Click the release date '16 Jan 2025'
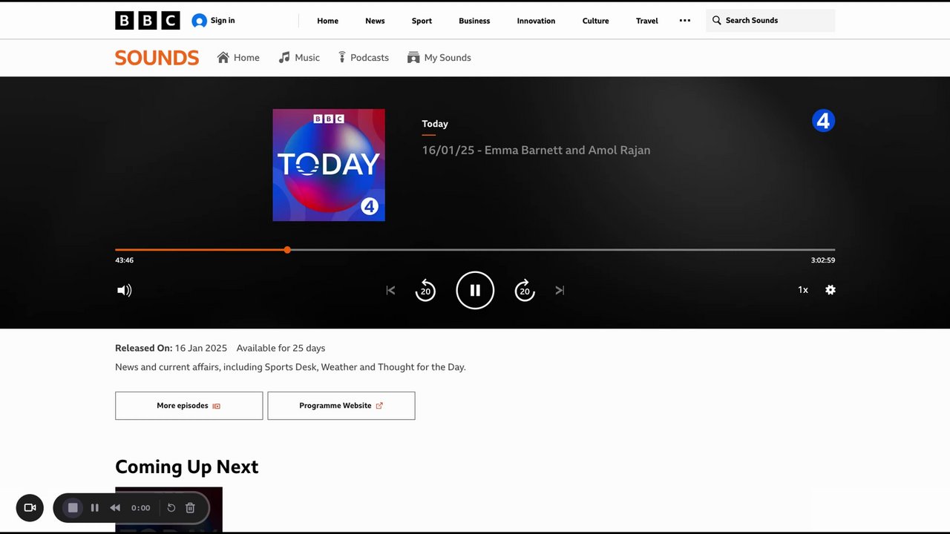The image size is (950, 534). pyautogui.click(x=201, y=348)
